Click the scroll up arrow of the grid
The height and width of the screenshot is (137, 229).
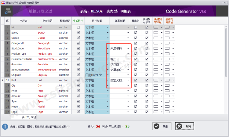coord(226,27)
